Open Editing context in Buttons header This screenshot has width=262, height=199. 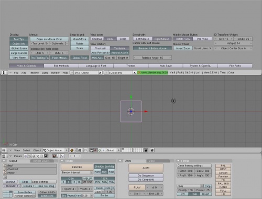pyautogui.click(x=42, y=156)
